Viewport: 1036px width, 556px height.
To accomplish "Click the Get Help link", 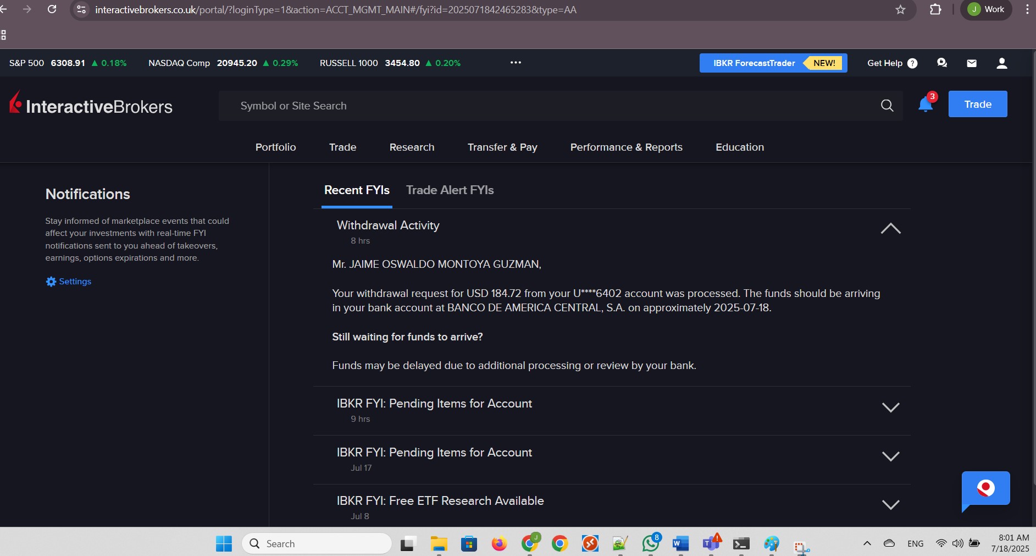I will [884, 63].
